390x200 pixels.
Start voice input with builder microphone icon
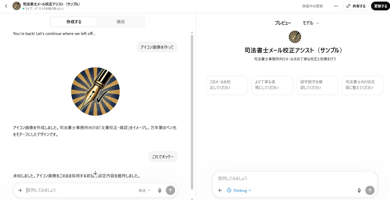pyautogui.click(x=160, y=190)
